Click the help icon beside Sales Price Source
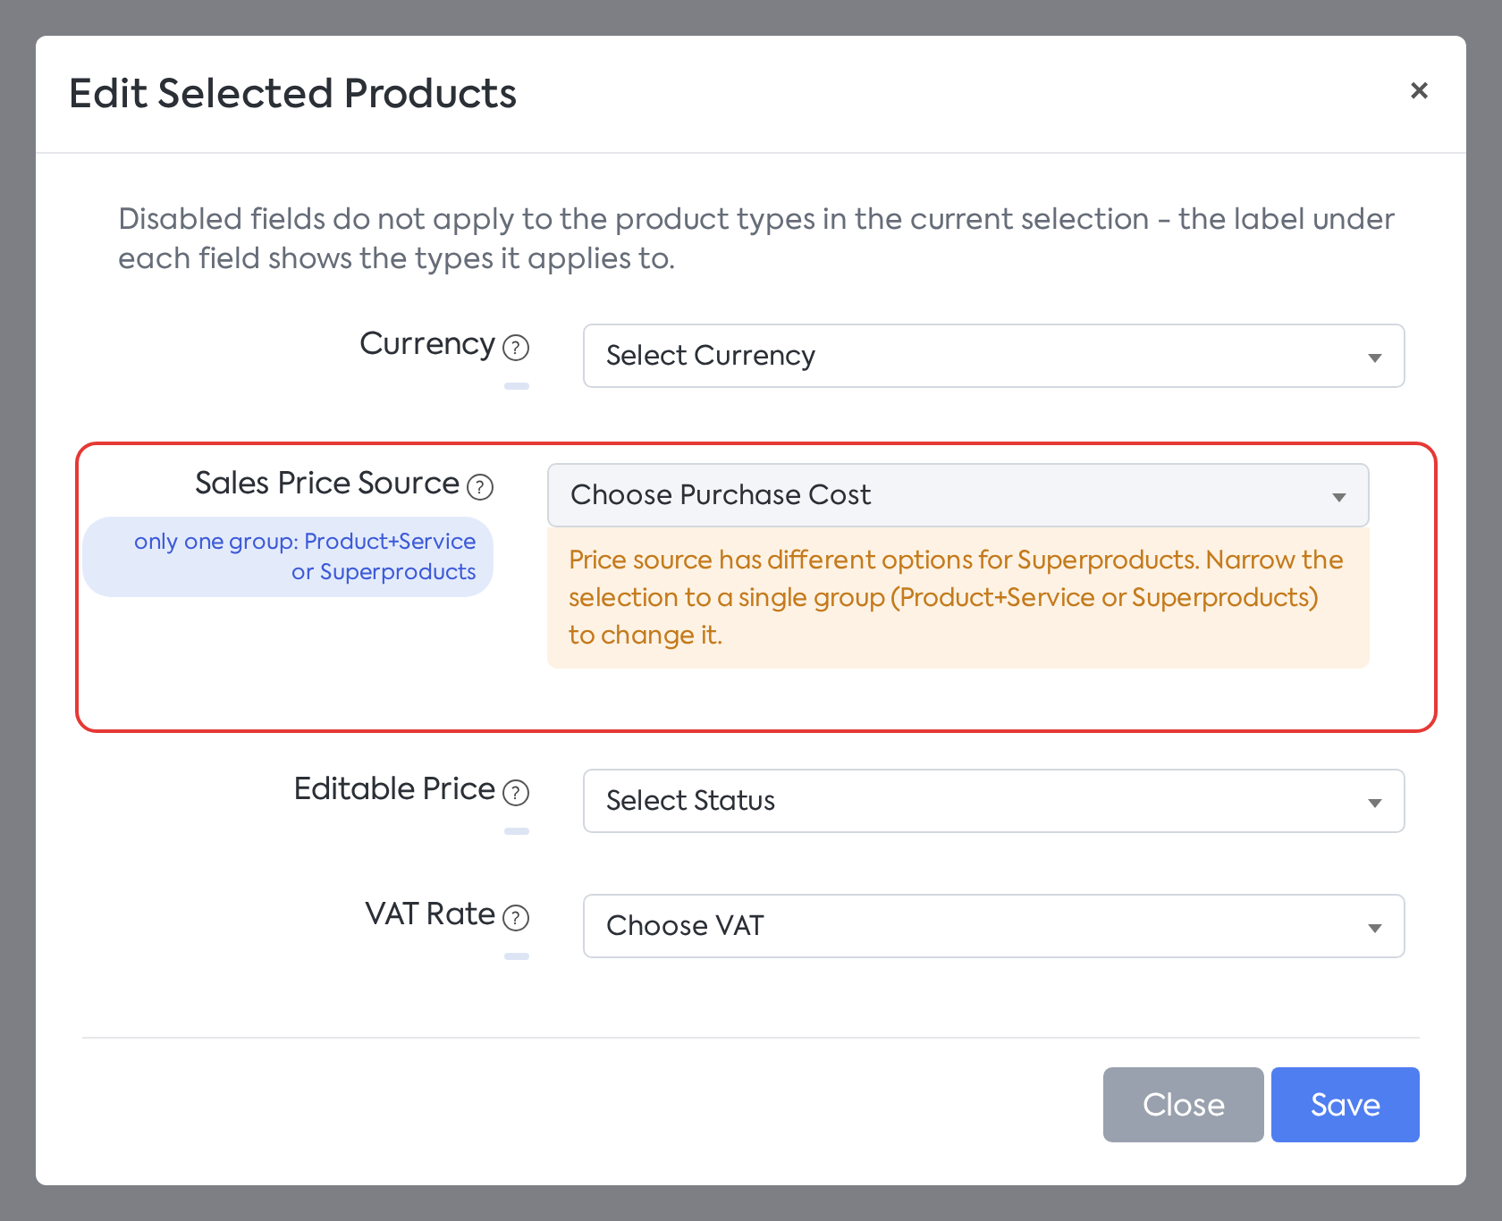1502x1221 pixels. [480, 486]
